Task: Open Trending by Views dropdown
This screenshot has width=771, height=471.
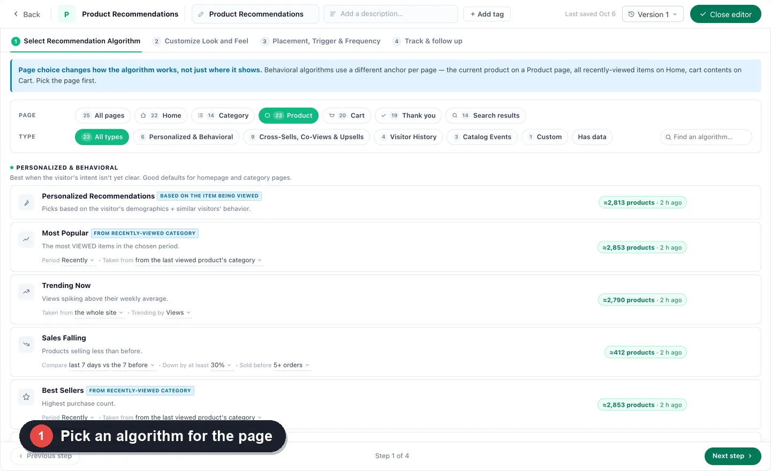Action: [x=178, y=313]
